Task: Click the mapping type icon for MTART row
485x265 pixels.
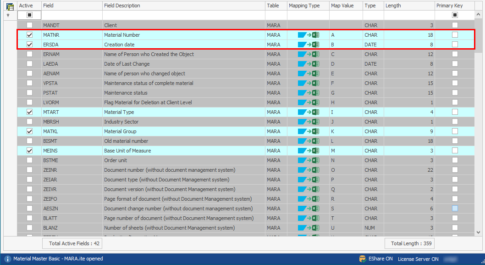Action: point(308,112)
